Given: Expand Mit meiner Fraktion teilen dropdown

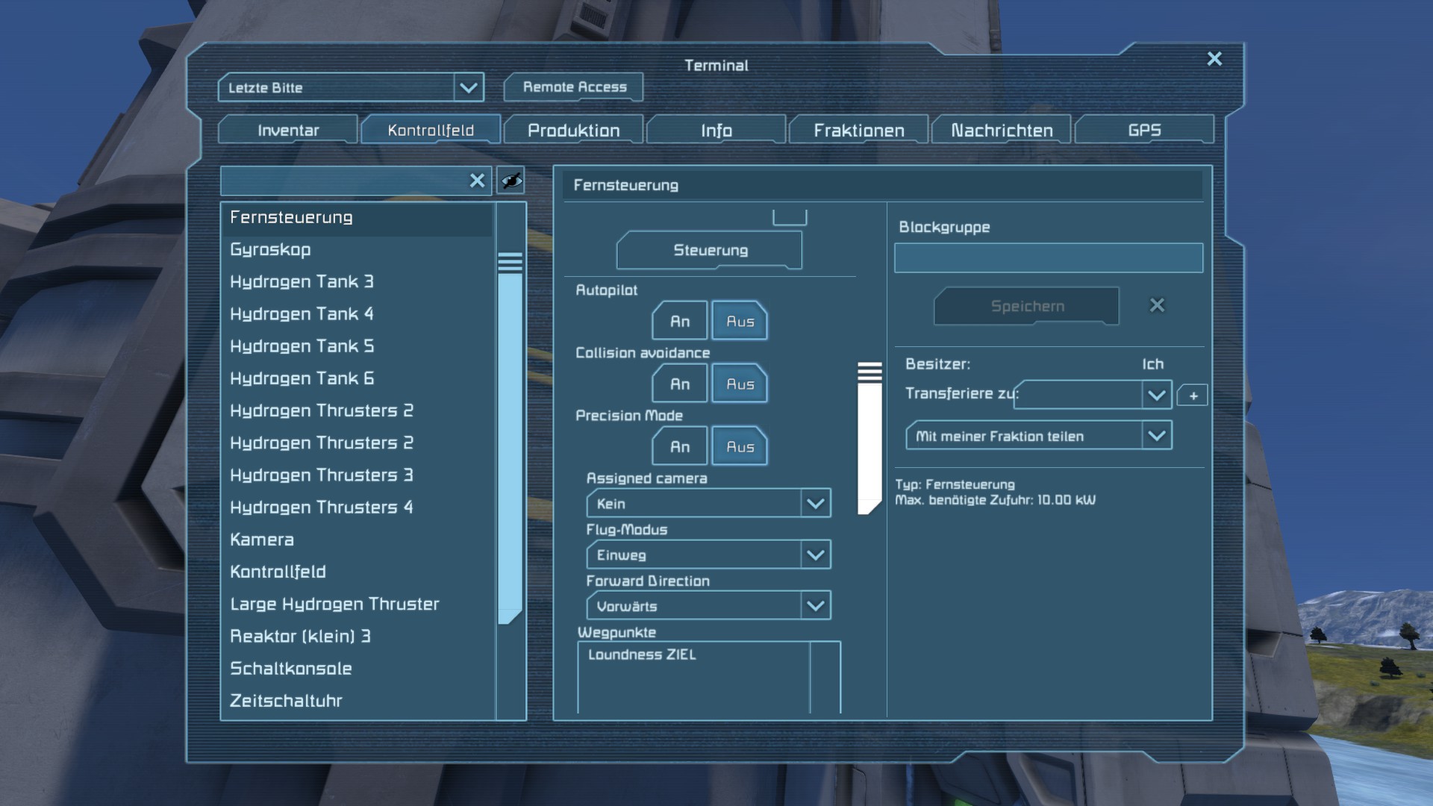Looking at the screenshot, I should point(1156,436).
